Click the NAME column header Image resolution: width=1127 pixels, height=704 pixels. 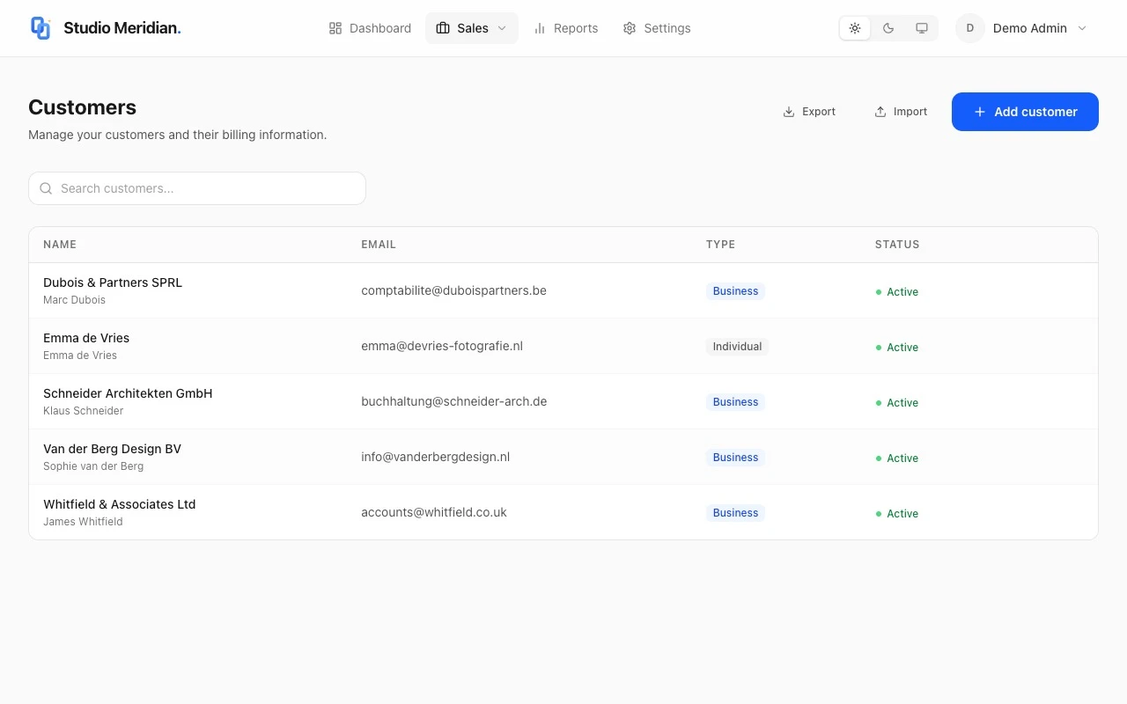[x=60, y=245]
